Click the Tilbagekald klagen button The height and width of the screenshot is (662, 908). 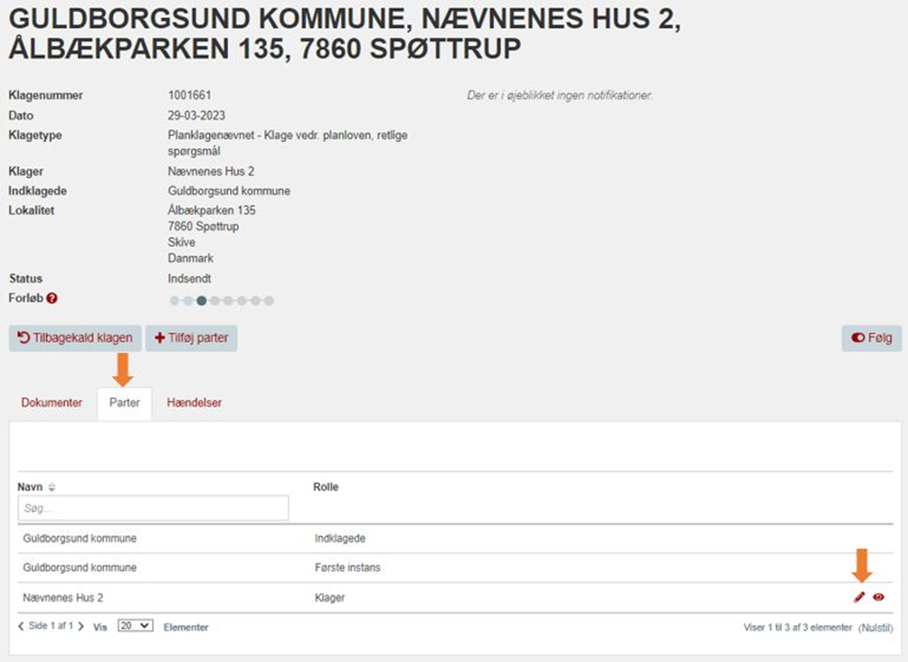pos(75,337)
